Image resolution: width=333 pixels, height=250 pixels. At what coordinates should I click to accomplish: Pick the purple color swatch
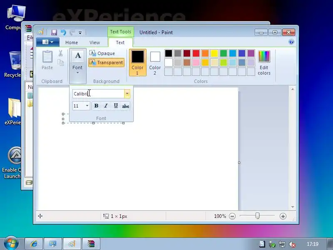point(251,53)
